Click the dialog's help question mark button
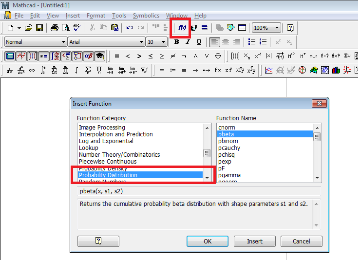This screenshot has width=361, height=260. click(x=98, y=241)
